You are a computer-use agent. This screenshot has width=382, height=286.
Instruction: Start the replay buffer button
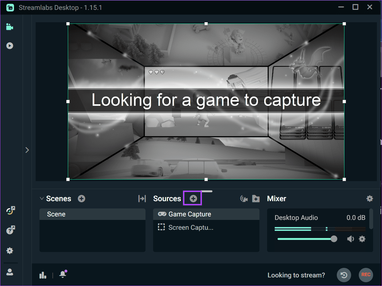[344, 275]
